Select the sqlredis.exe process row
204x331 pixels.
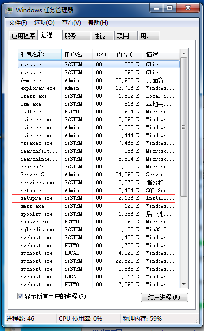(x=98, y=229)
